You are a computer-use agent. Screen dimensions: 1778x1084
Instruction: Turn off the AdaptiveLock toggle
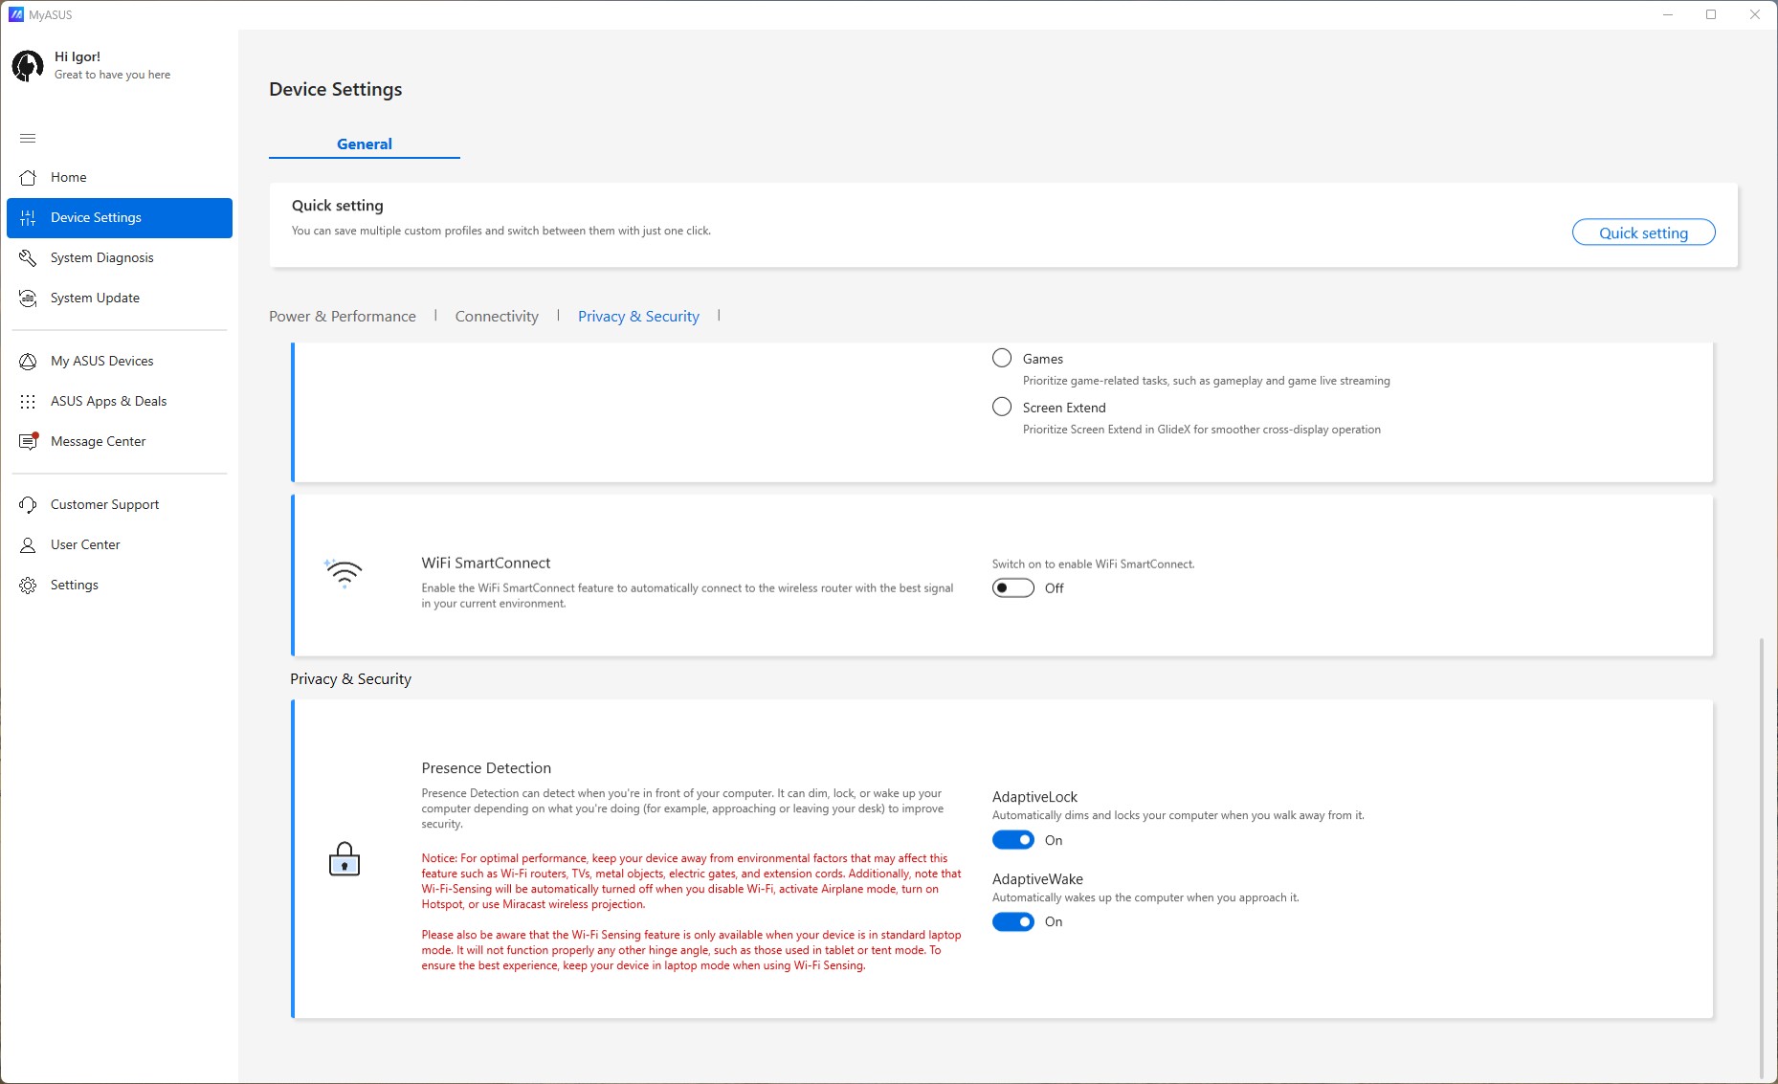point(1013,840)
